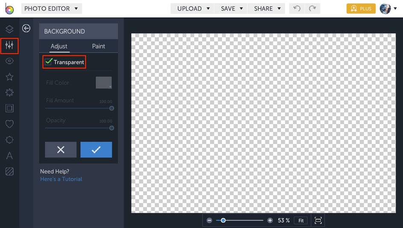The height and width of the screenshot is (228, 403).
Task: Open the Image Manager layers icon
Action: pyautogui.click(x=9, y=29)
